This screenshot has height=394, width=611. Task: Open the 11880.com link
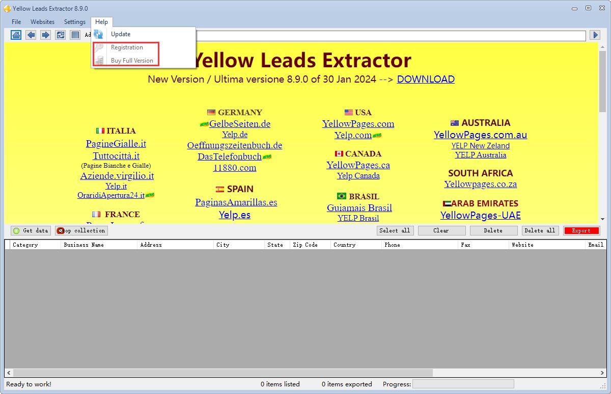click(x=235, y=168)
